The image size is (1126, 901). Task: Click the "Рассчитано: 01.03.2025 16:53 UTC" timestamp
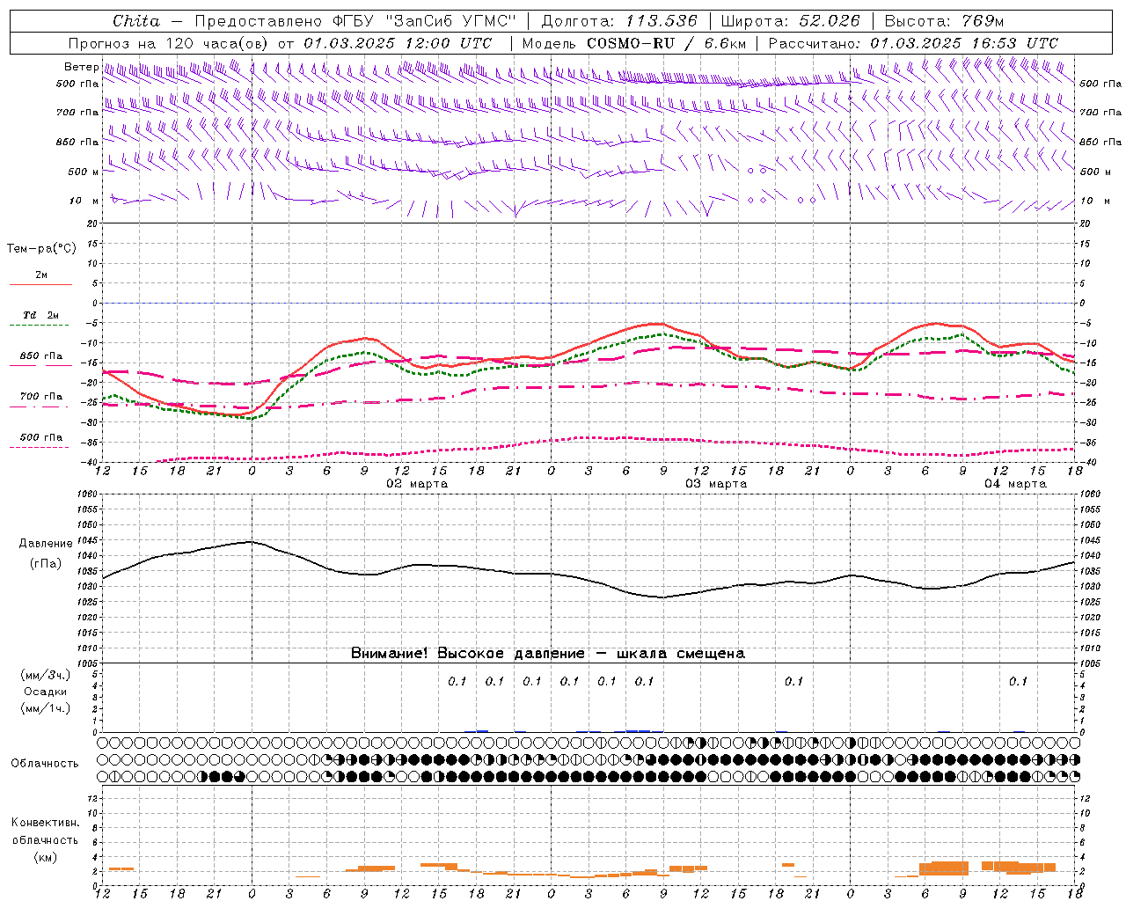pos(913,42)
